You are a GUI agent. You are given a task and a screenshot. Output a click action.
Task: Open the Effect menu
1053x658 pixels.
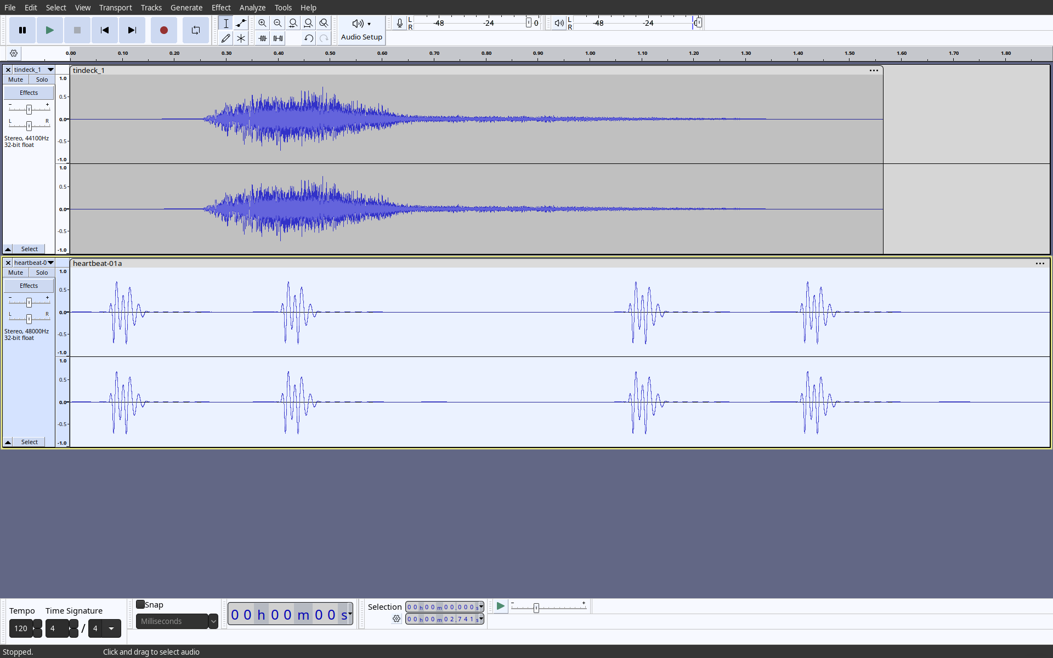click(x=221, y=7)
